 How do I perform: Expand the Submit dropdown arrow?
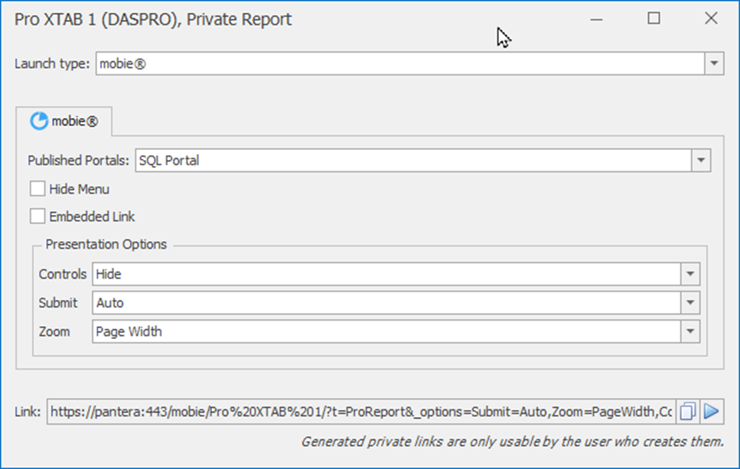pos(690,302)
